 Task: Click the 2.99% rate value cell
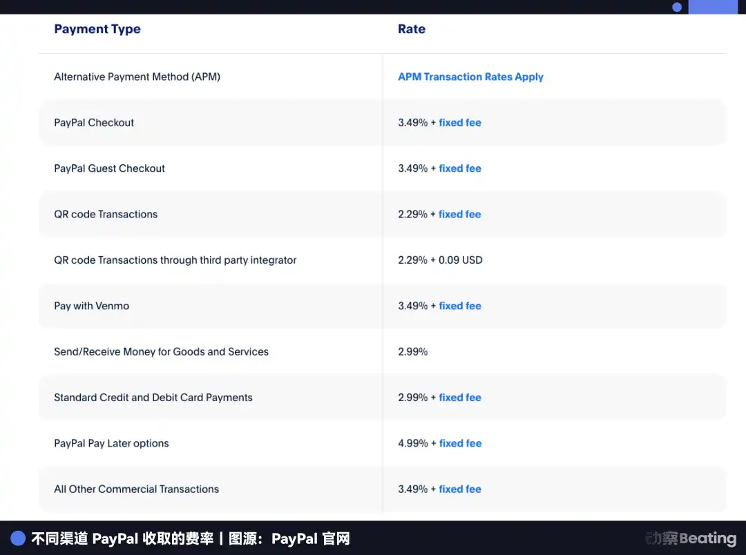(412, 351)
